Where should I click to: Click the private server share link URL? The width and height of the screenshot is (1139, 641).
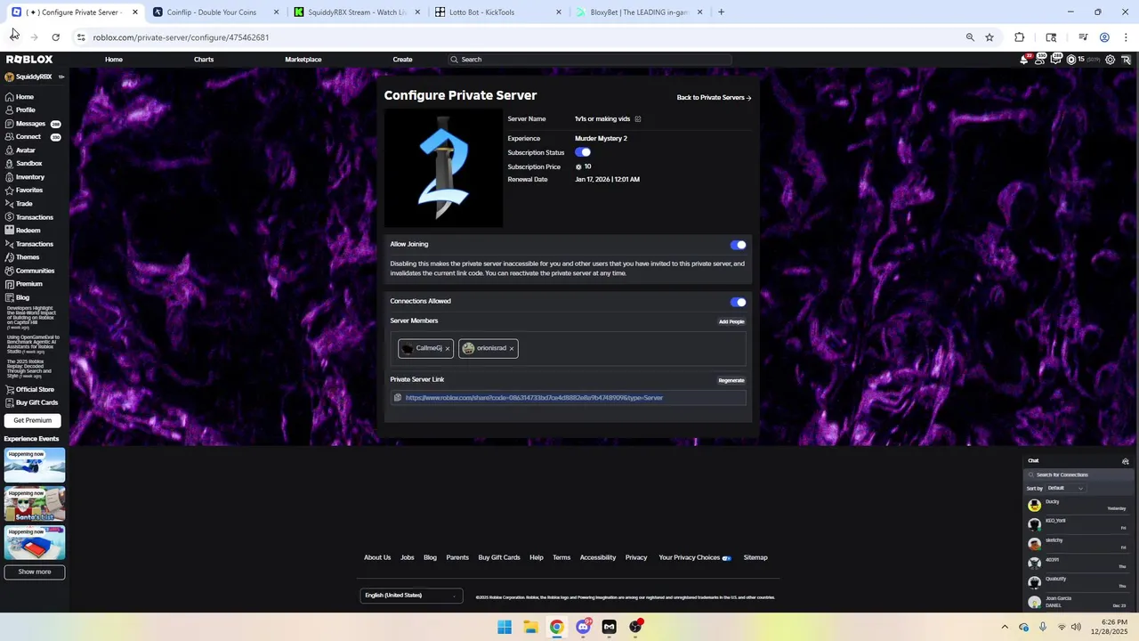pos(534,398)
